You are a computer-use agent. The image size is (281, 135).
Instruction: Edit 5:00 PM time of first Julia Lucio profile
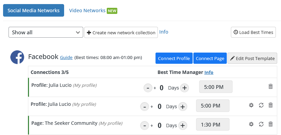(x=216, y=87)
